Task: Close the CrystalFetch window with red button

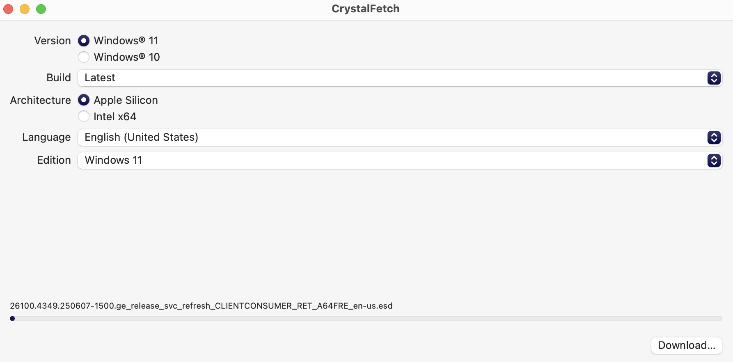Action: (8, 9)
